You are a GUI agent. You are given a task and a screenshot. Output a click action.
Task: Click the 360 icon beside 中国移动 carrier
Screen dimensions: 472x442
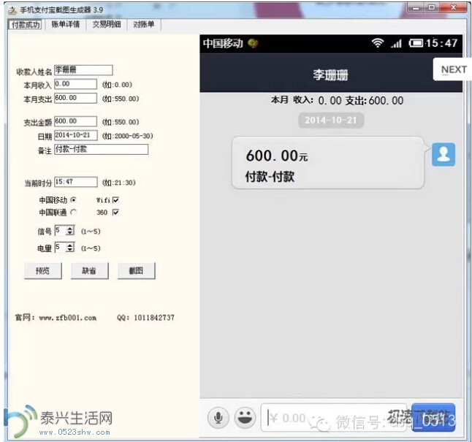click(253, 43)
